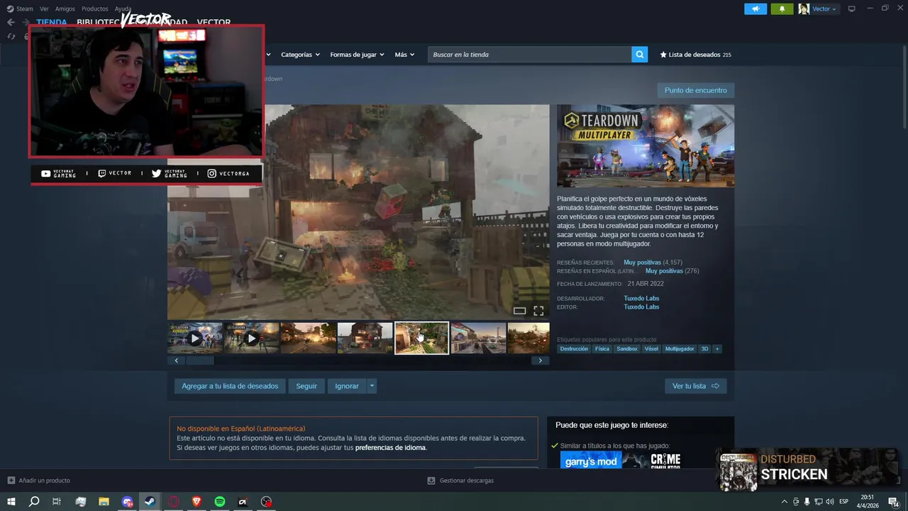The height and width of the screenshot is (511, 908).
Task: Open Windows search from the taskbar
Action: (33, 502)
